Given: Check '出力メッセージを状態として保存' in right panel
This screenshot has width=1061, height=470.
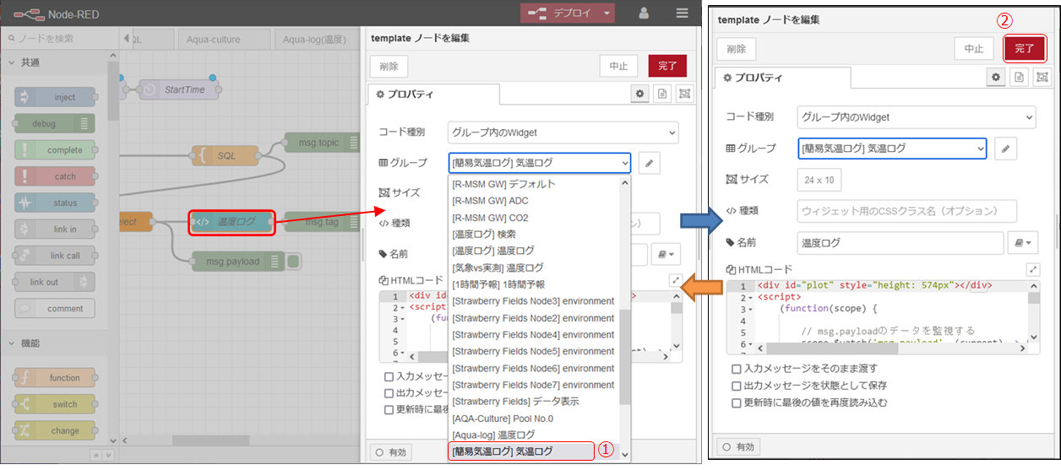Looking at the screenshot, I should click(x=737, y=386).
